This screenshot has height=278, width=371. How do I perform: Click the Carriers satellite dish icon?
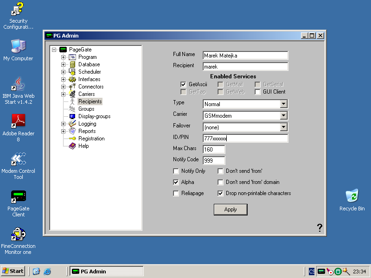(72, 94)
